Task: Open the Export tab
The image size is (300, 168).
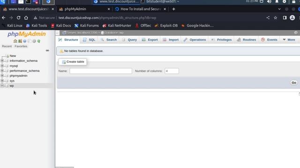Action: [150, 40]
